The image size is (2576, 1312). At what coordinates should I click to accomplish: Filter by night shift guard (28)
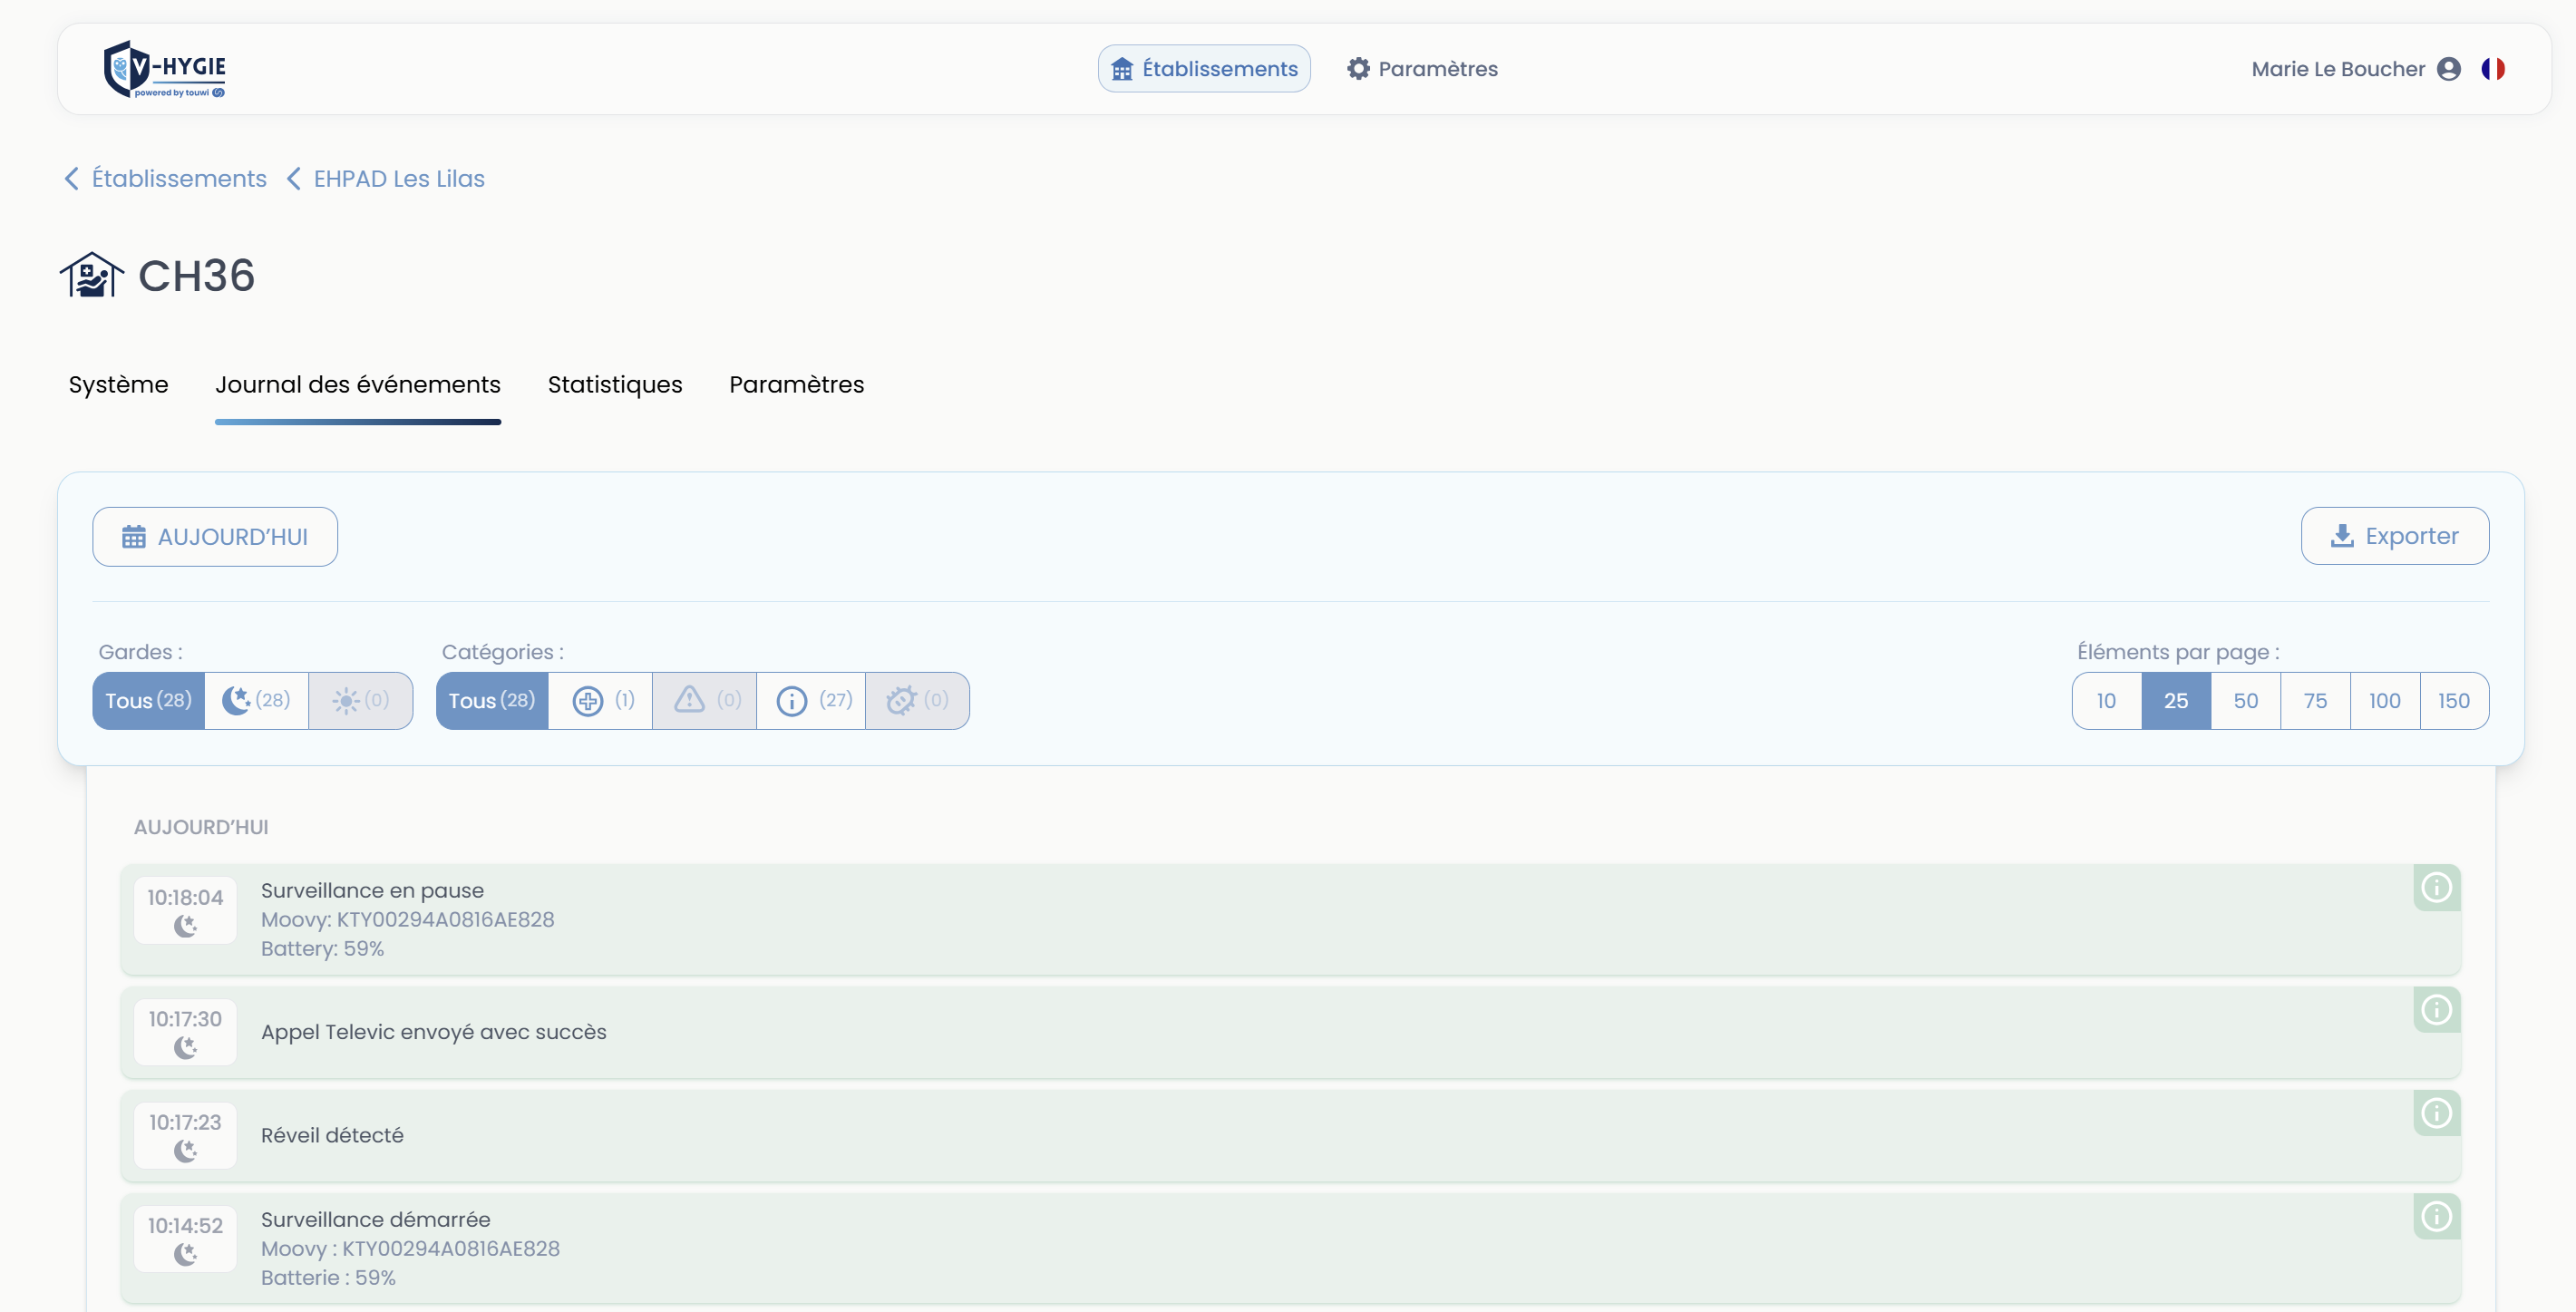pos(256,700)
